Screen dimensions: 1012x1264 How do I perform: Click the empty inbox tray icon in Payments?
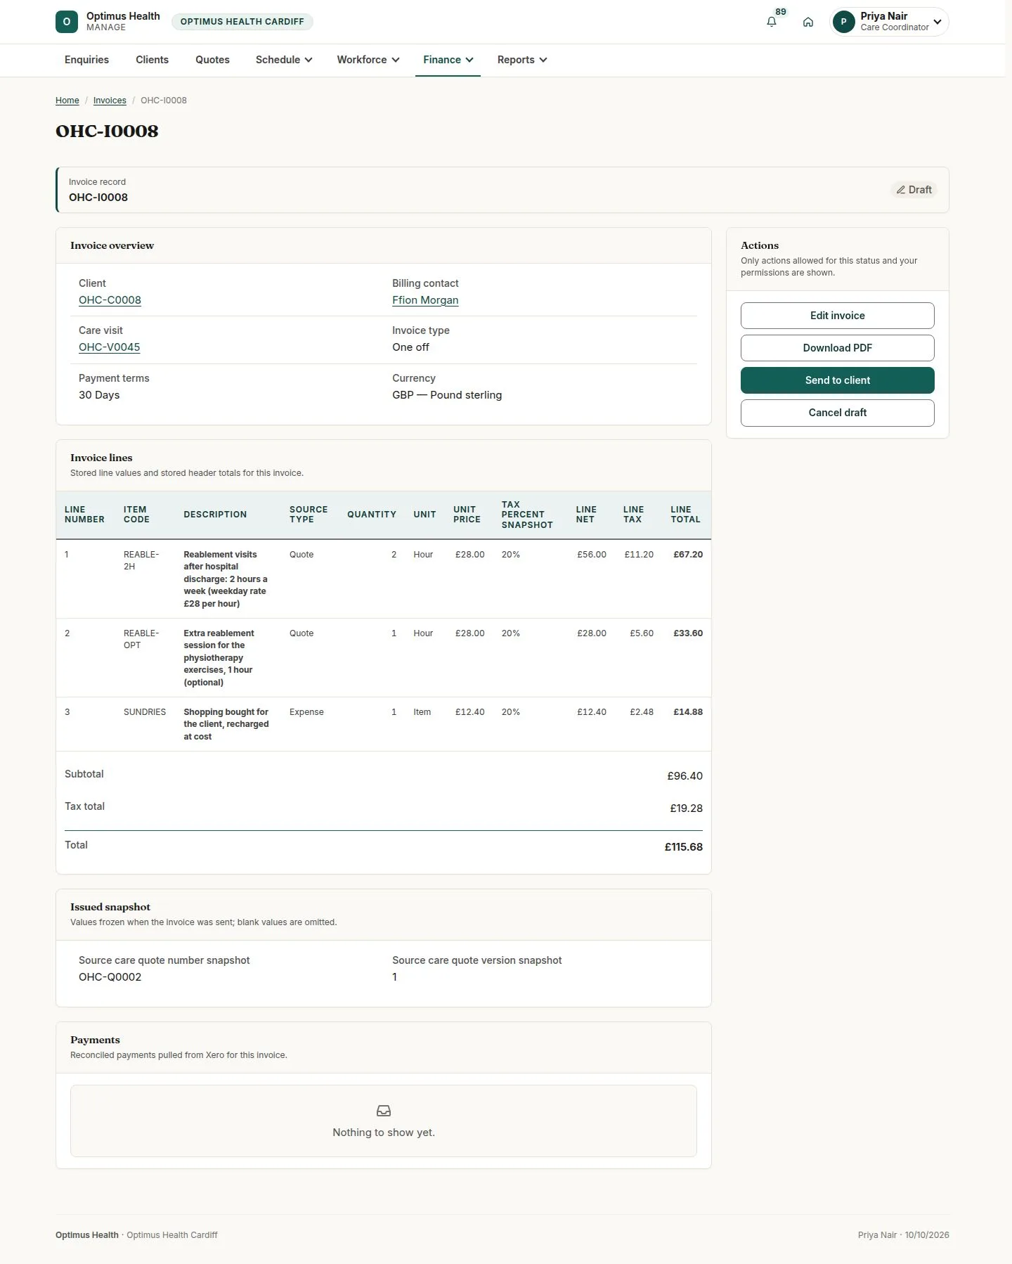pos(384,1111)
